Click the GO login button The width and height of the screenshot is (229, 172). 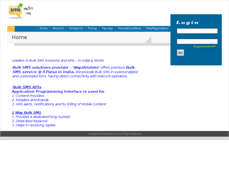coord(180,53)
